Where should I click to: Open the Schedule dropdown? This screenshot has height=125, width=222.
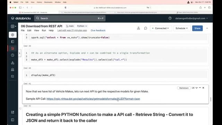click(181, 28)
